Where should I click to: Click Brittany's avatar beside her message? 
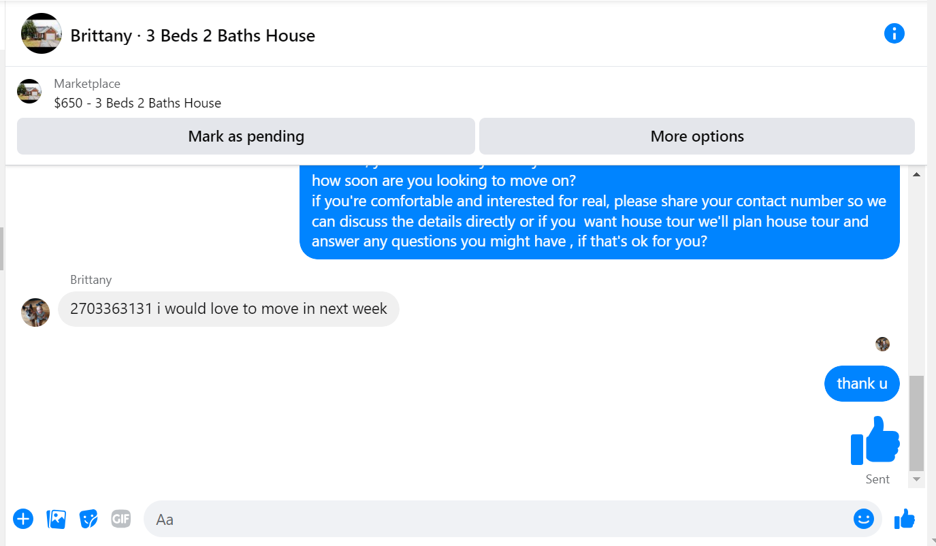point(35,312)
